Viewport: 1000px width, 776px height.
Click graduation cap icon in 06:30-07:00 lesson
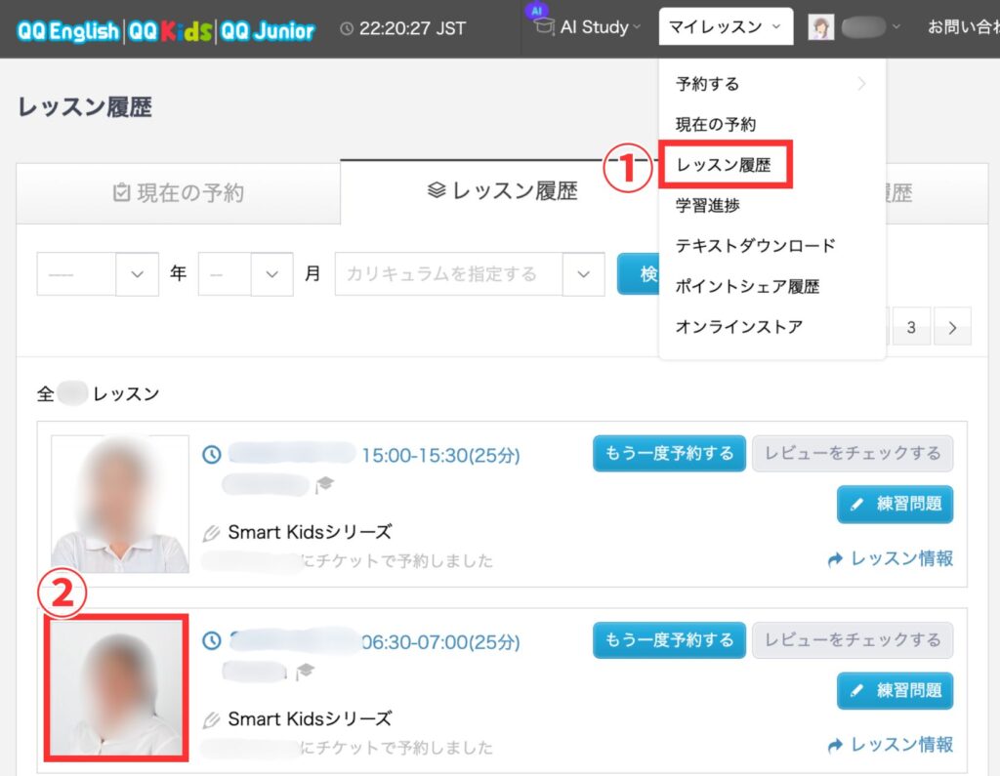306,671
